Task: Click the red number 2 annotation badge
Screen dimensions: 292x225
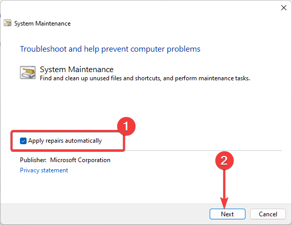Action: tap(224, 161)
